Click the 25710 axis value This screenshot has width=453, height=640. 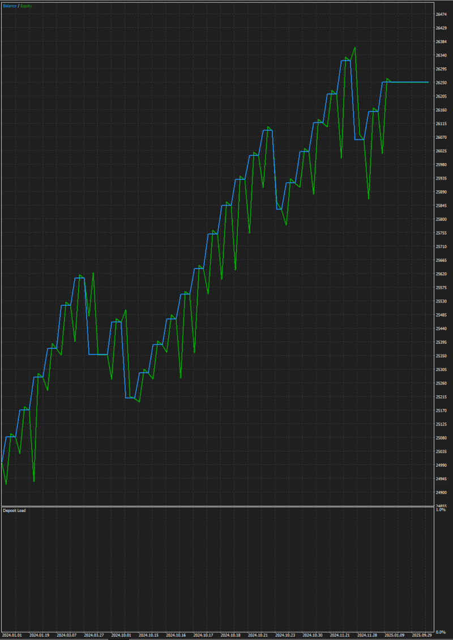coord(441,246)
